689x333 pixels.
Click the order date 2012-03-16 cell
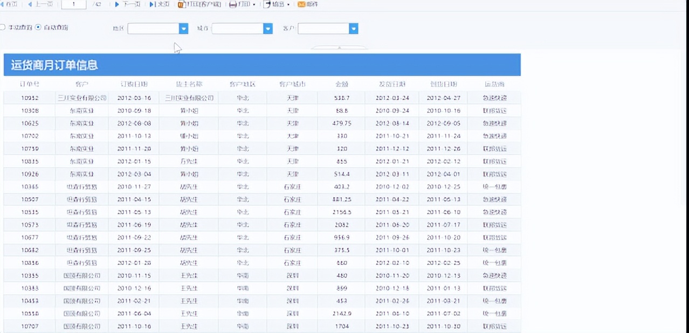(x=135, y=98)
